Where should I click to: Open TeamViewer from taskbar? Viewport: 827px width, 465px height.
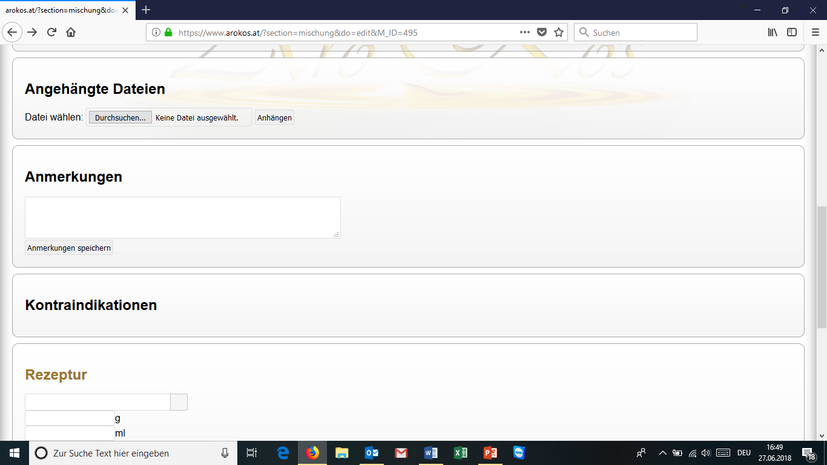519,453
